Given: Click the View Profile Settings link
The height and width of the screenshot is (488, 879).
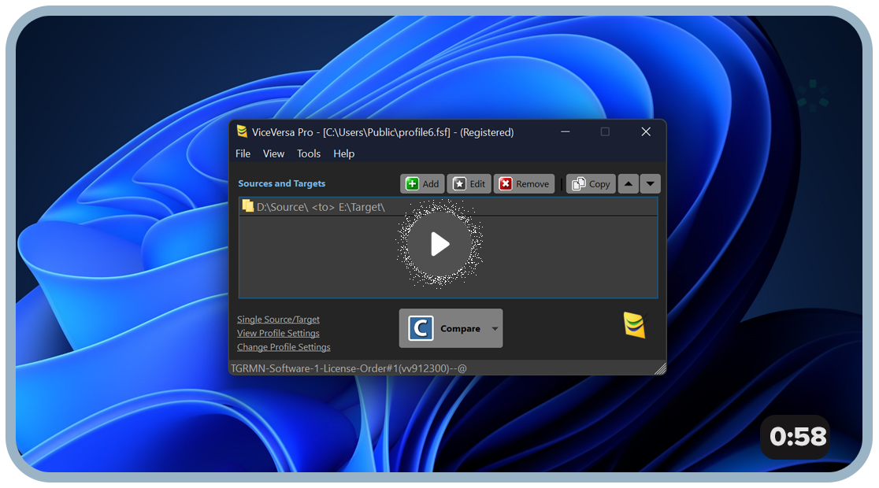Looking at the screenshot, I should 278,334.
